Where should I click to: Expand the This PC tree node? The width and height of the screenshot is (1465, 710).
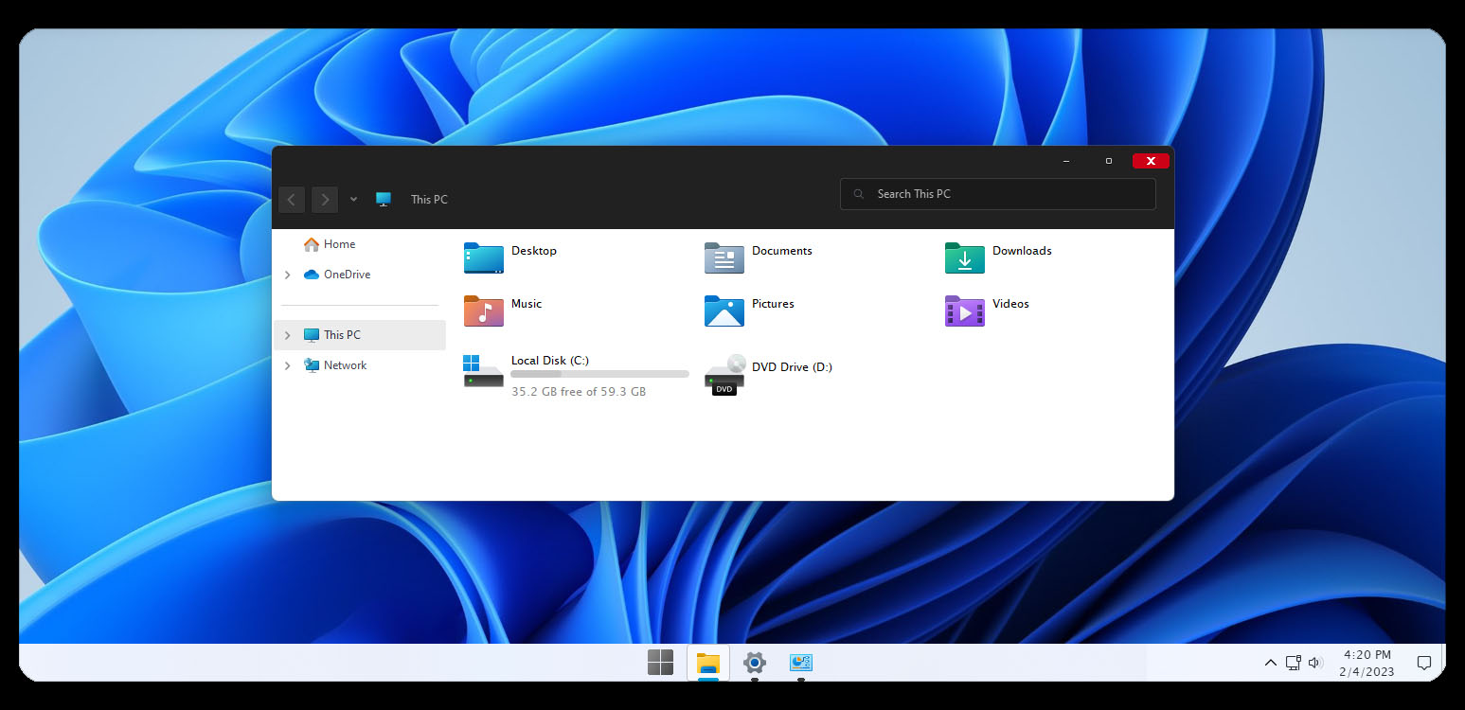pyautogui.click(x=288, y=335)
